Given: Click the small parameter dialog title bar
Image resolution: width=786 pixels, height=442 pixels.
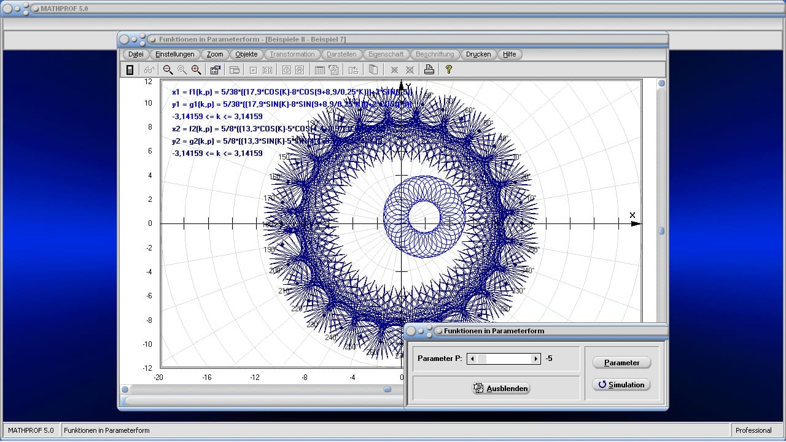Looking at the screenshot, I should (x=537, y=331).
